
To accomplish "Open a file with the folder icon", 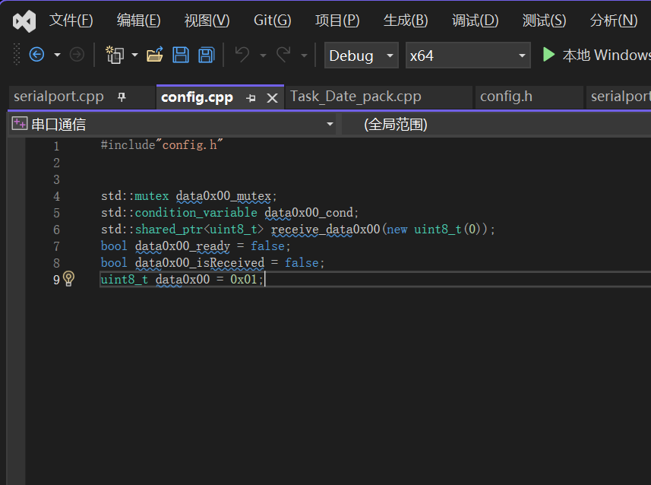I will point(155,55).
